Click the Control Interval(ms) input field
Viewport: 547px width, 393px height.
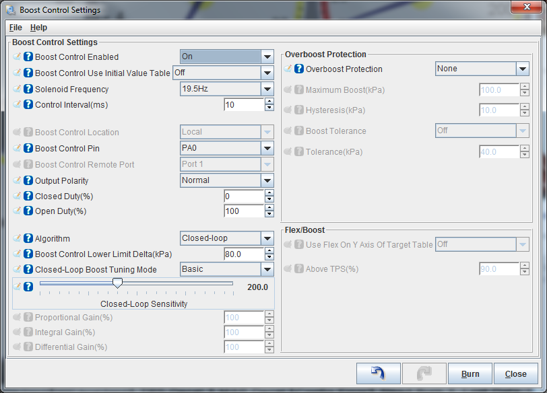(x=244, y=104)
